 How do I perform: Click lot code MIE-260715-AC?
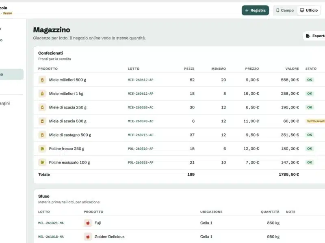pyautogui.click(x=141, y=135)
